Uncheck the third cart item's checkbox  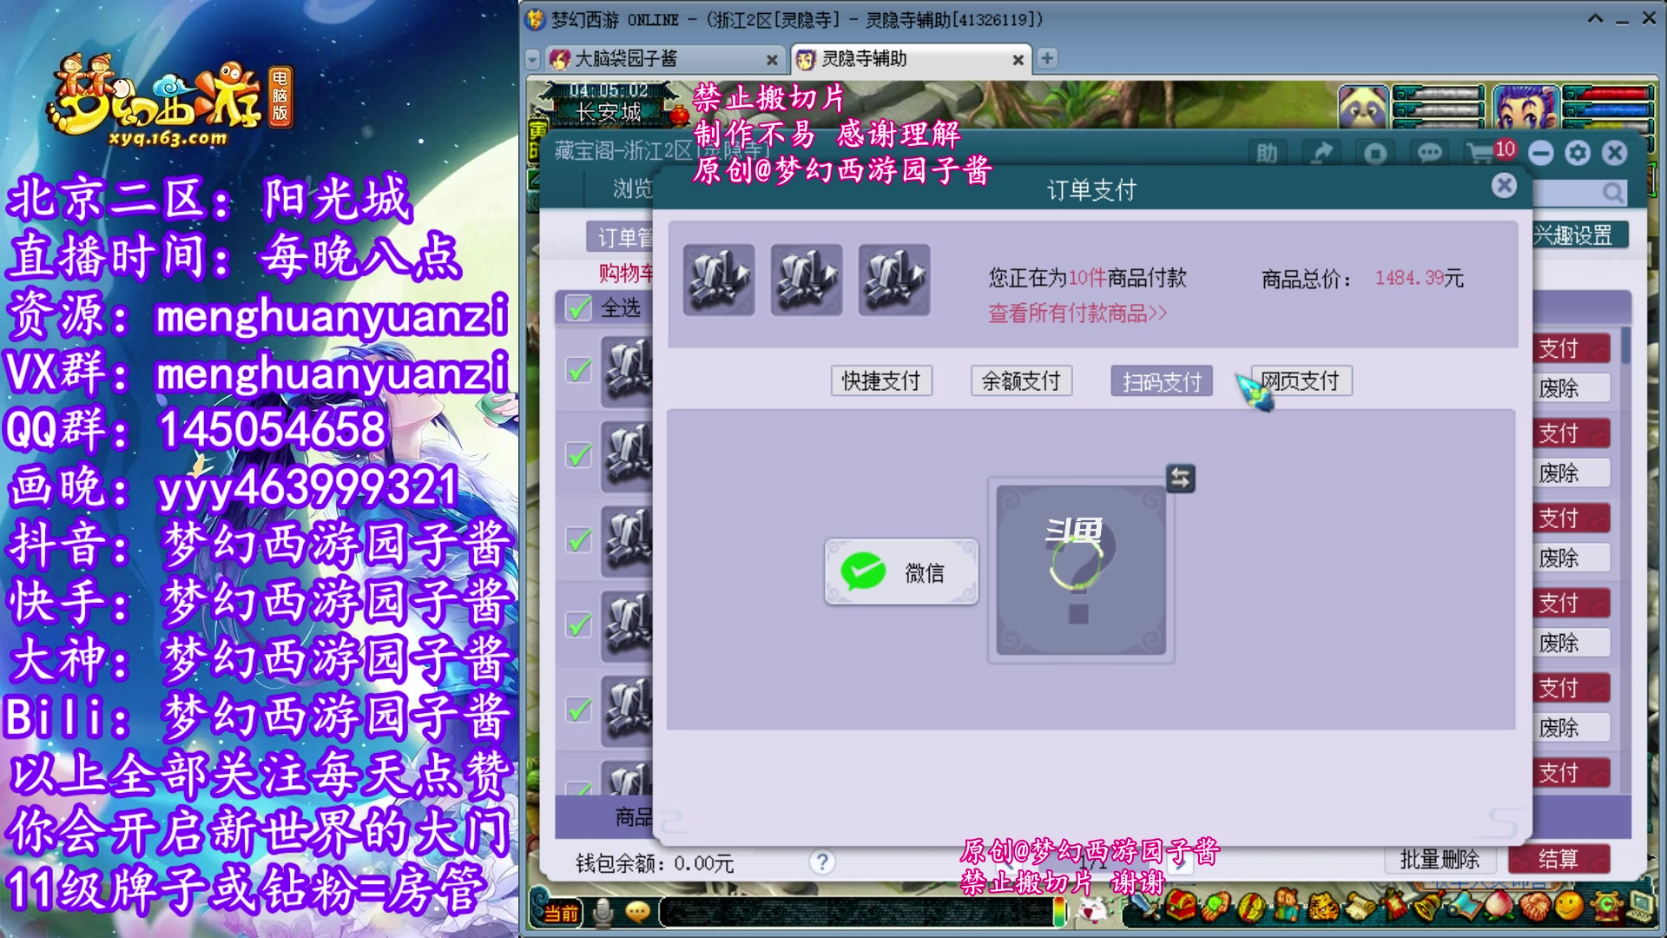pyautogui.click(x=578, y=540)
